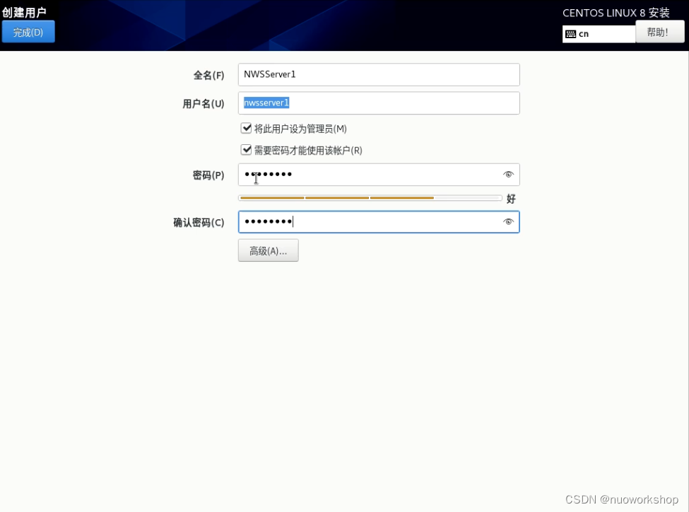Click the 完成(D) done button
The width and height of the screenshot is (689, 512).
click(x=28, y=32)
